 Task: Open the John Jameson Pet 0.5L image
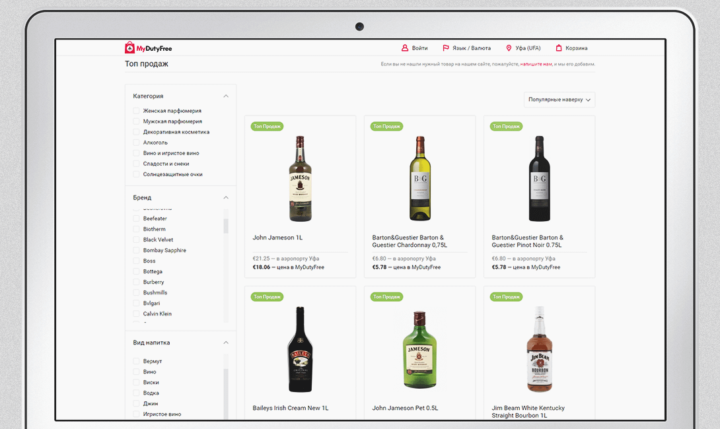419,350
